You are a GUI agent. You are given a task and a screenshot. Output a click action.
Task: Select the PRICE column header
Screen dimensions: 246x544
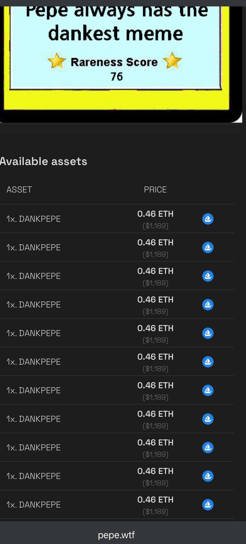156,190
